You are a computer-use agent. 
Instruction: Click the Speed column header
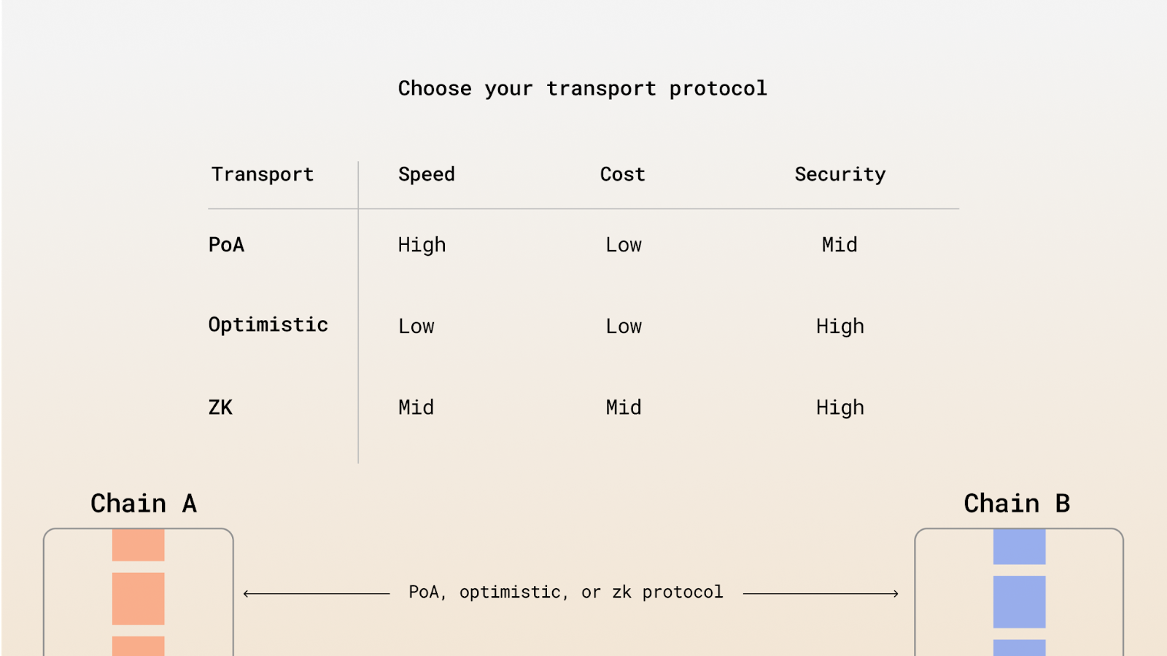coord(426,174)
